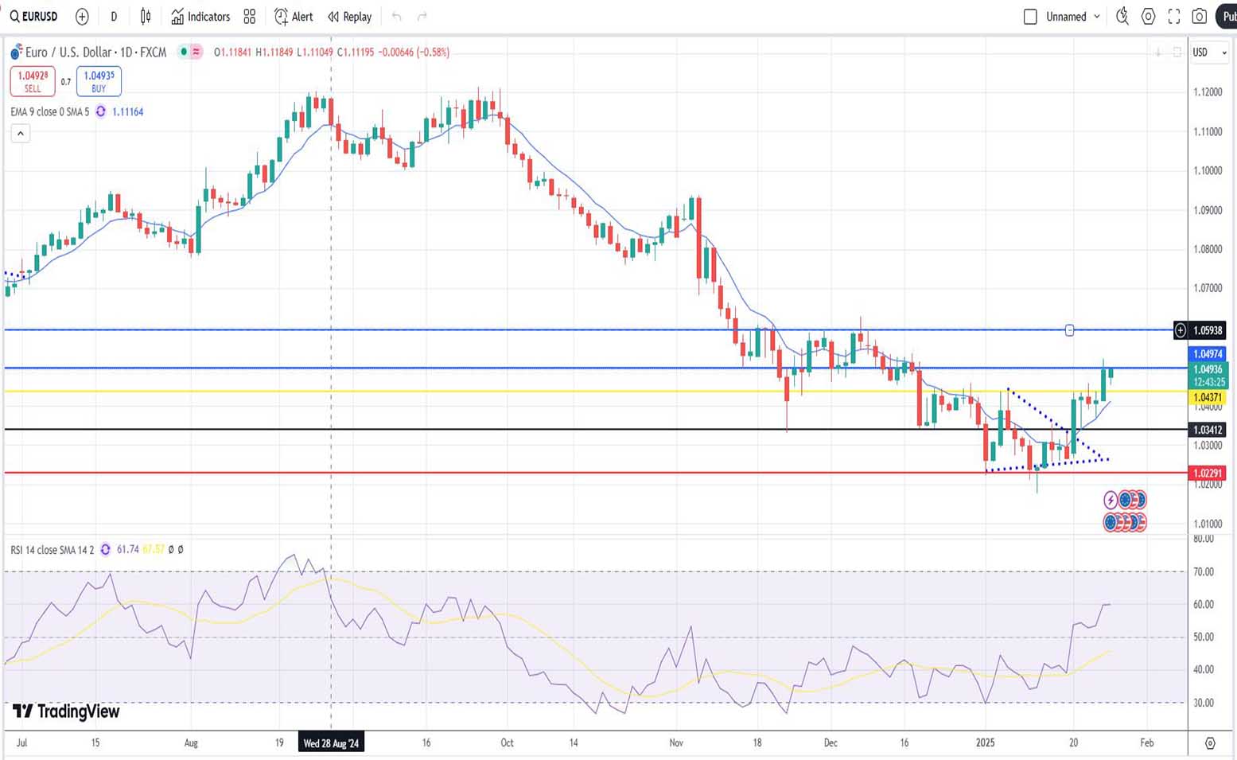The width and height of the screenshot is (1237, 760).
Task: Click the SELL 1.04928 button
Action: 33,81
